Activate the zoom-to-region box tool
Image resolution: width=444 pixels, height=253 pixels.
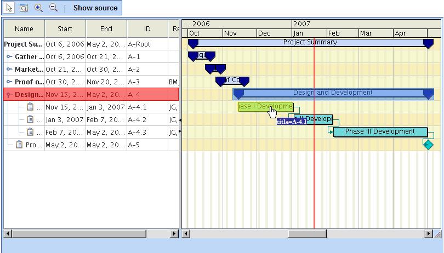[24, 8]
